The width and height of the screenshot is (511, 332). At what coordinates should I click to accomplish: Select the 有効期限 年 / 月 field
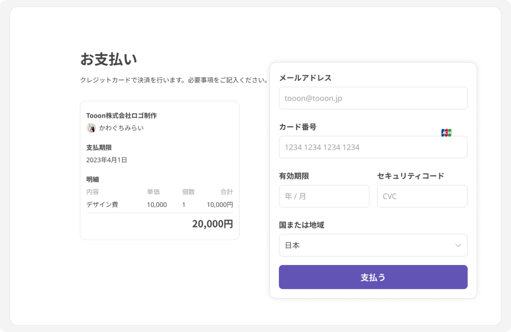(x=324, y=196)
